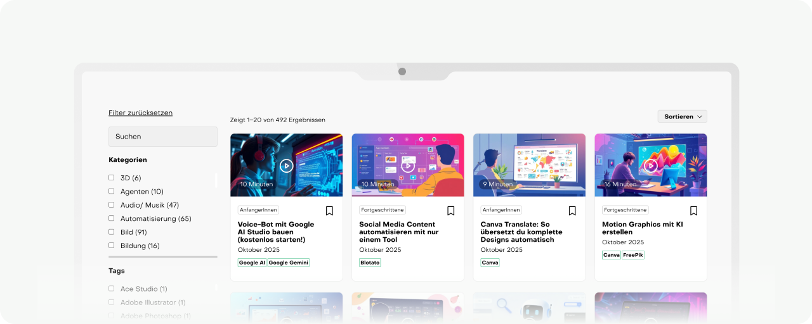Bookmark Social Media Content automatisieren course

pos(451,211)
